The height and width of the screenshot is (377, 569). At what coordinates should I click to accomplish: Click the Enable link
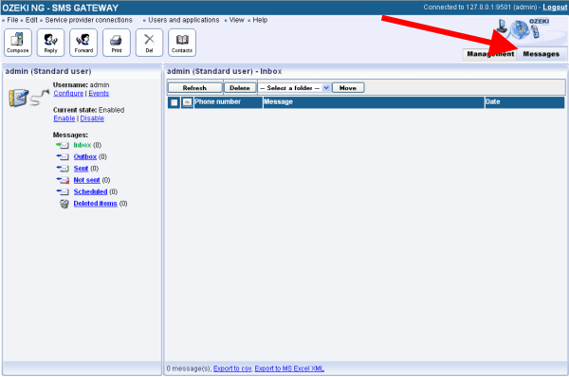64,118
